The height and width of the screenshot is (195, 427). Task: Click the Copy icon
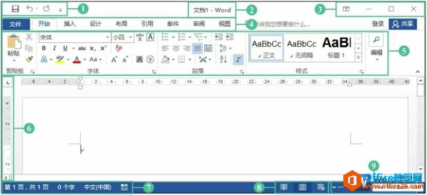tap(29, 48)
